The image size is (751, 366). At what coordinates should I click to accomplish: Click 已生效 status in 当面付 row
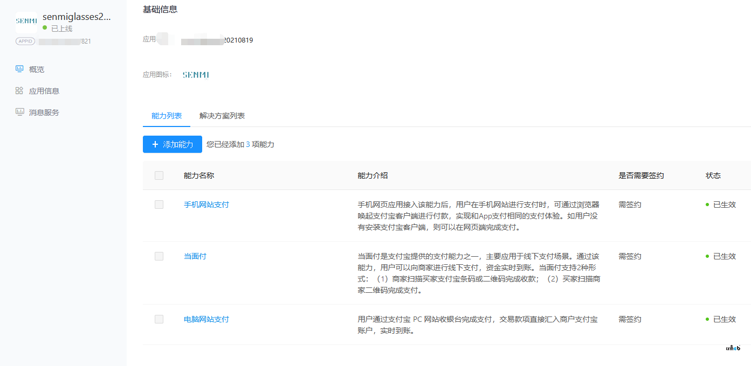tap(721, 256)
